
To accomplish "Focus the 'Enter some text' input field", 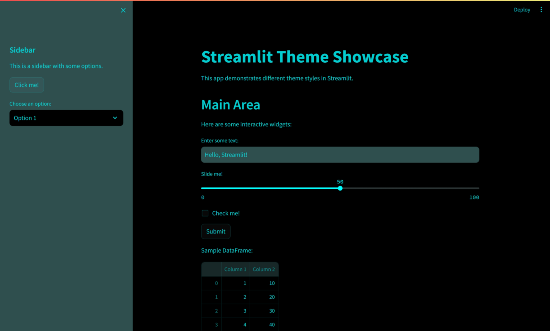I will (x=340, y=155).
